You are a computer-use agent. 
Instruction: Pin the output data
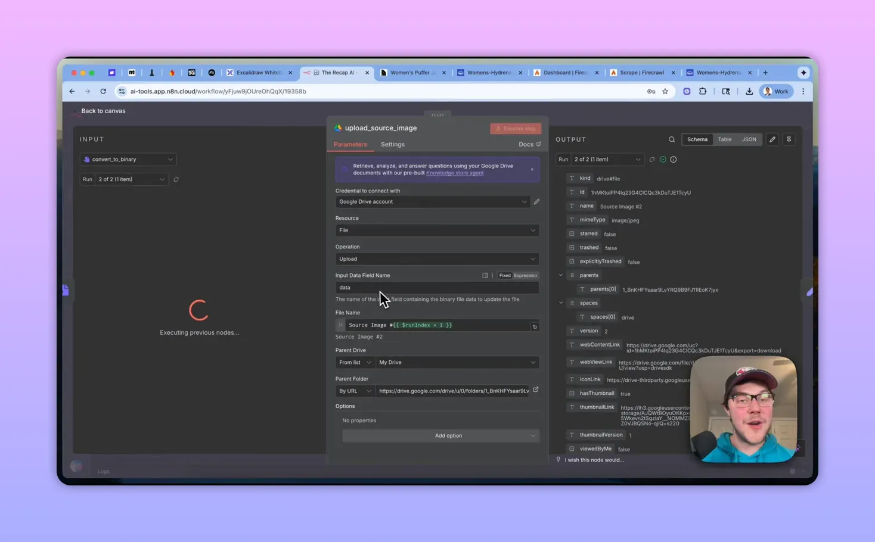789,139
